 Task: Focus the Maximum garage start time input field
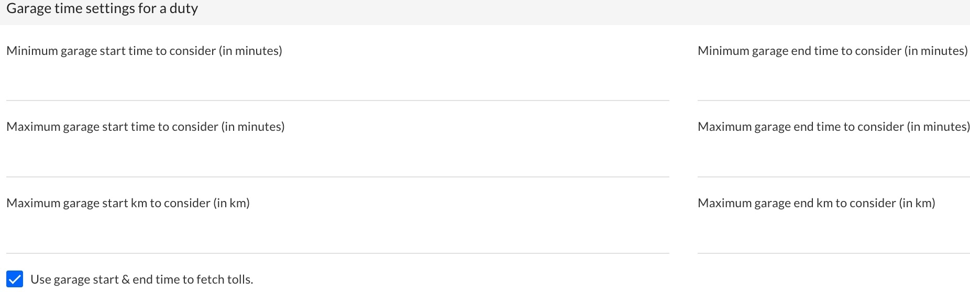click(338, 158)
